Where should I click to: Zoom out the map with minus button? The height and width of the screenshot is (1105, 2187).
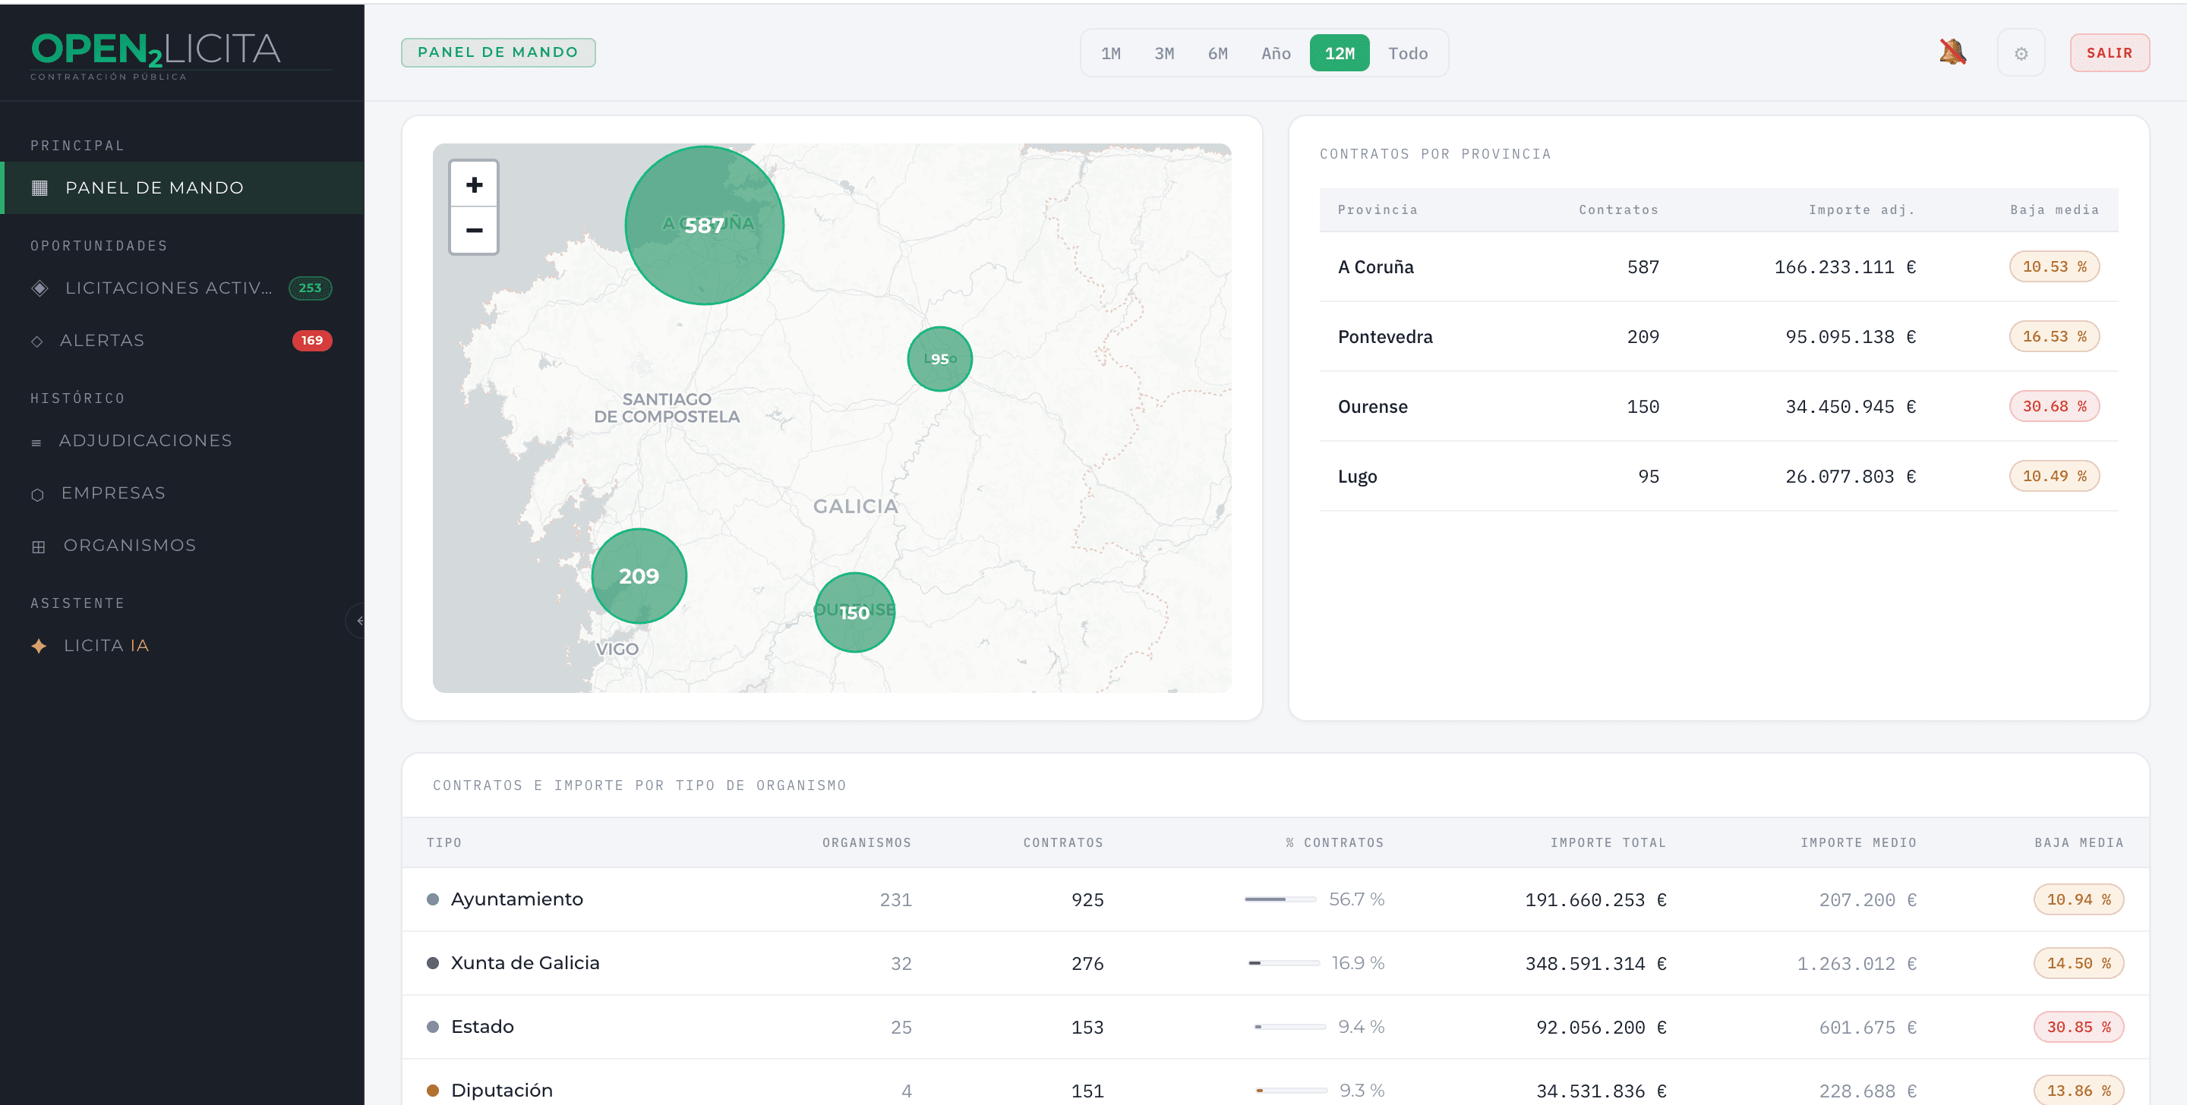(x=474, y=230)
